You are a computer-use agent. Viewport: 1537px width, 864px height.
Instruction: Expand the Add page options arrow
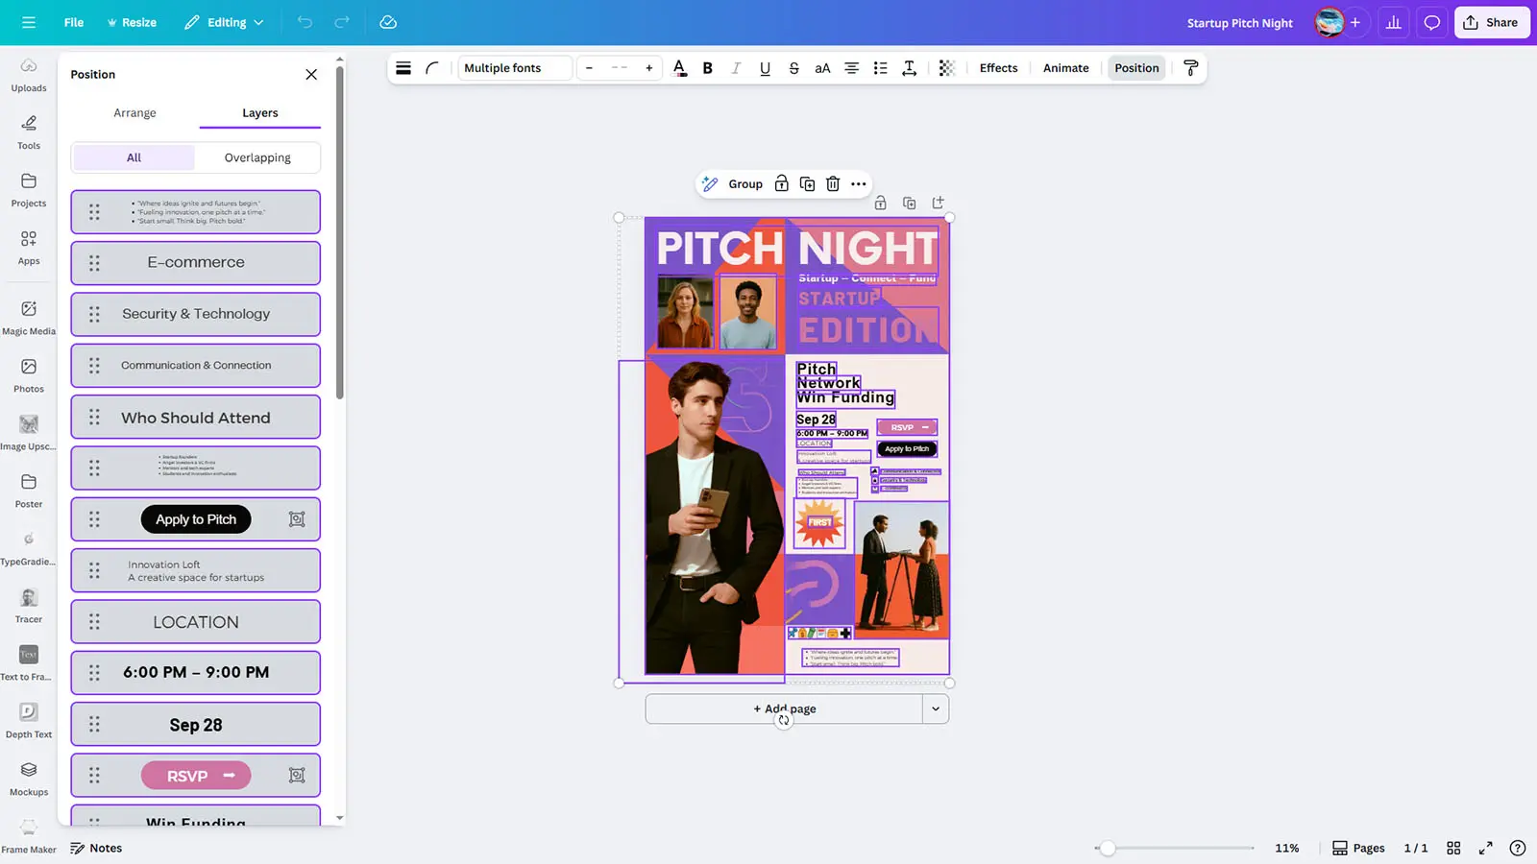[935, 708]
